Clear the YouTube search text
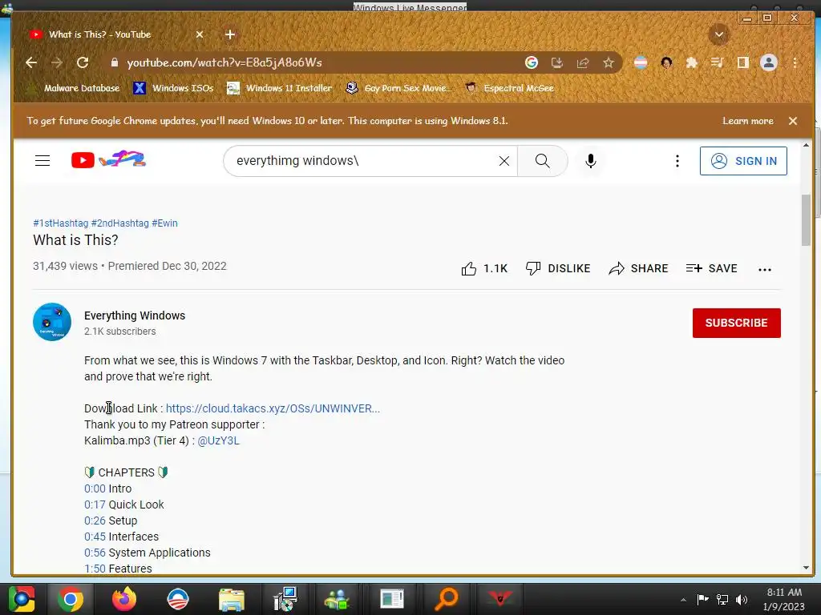The height and width of the screenshot is (615, 821). coord(504,161)
